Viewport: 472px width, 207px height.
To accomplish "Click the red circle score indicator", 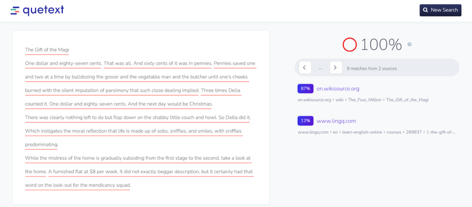I will click(350, 45).
